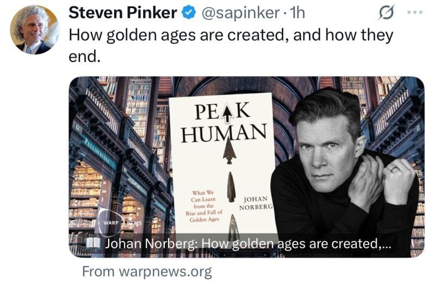Click the tweet text about golden ages
This screenshot has width=435, height=283.
pyautogui.click(x=231, y=46)
